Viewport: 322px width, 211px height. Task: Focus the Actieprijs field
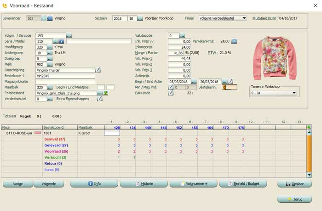179,76
